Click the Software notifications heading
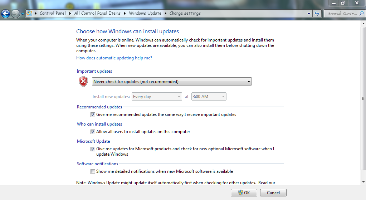Viewport: 366px width, 200px height. pos(98,164)
